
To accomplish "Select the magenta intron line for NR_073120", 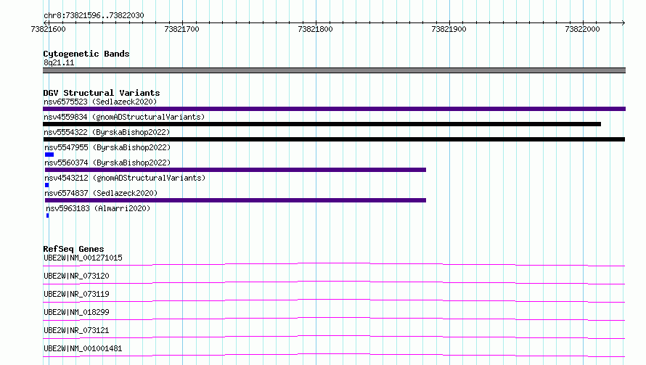I will click(334, 282).
